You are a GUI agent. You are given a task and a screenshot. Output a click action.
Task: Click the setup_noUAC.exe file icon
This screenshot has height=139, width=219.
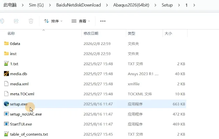tap(6, 114)
